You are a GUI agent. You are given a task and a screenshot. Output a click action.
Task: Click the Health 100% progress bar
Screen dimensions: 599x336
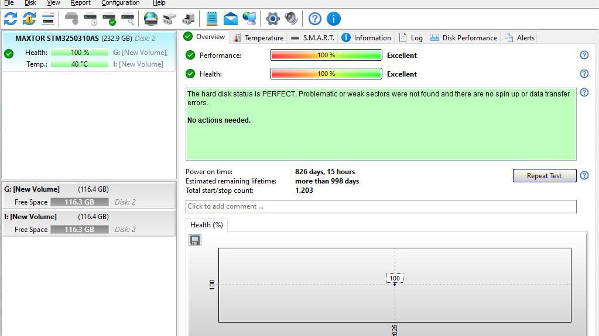[326, 74]
